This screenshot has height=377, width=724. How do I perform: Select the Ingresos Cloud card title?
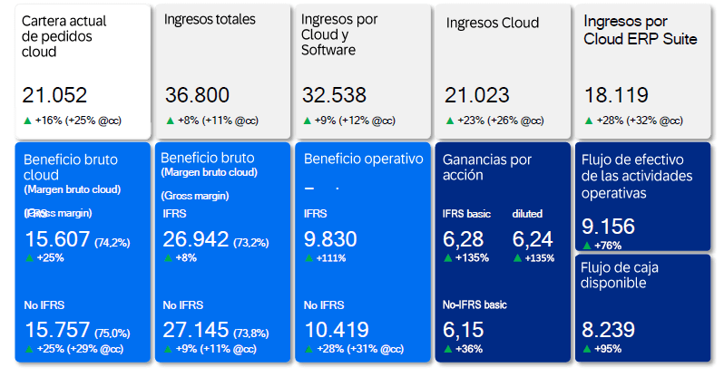pyautogui.click(x=492, y=23)
